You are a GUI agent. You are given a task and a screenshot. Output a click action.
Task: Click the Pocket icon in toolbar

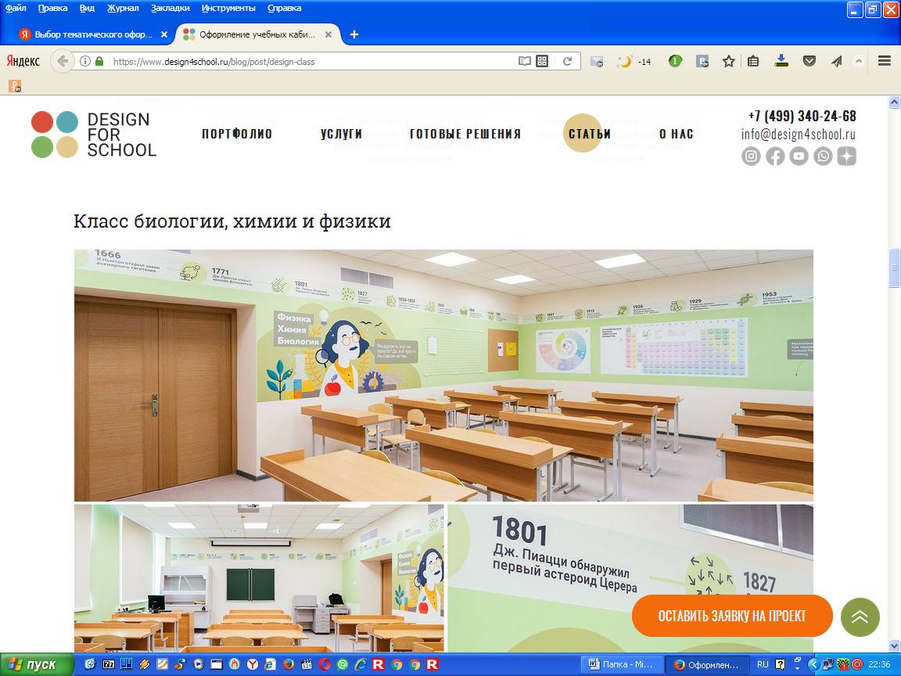[809, 61]
